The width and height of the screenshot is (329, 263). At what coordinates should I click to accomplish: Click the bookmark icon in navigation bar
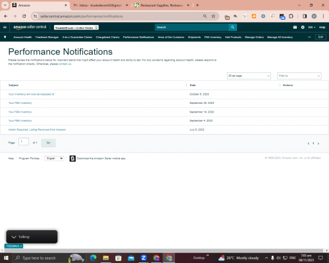pos(5,37)
